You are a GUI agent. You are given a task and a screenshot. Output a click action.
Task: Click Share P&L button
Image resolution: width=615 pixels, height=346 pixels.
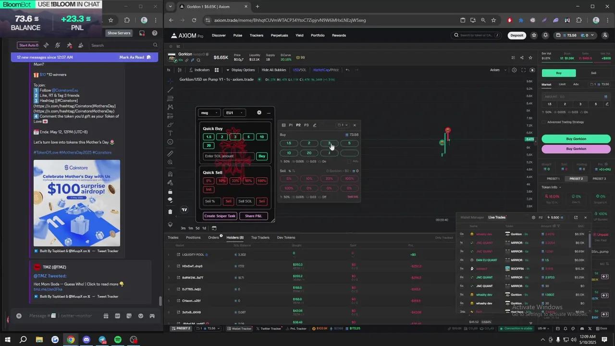253,216
